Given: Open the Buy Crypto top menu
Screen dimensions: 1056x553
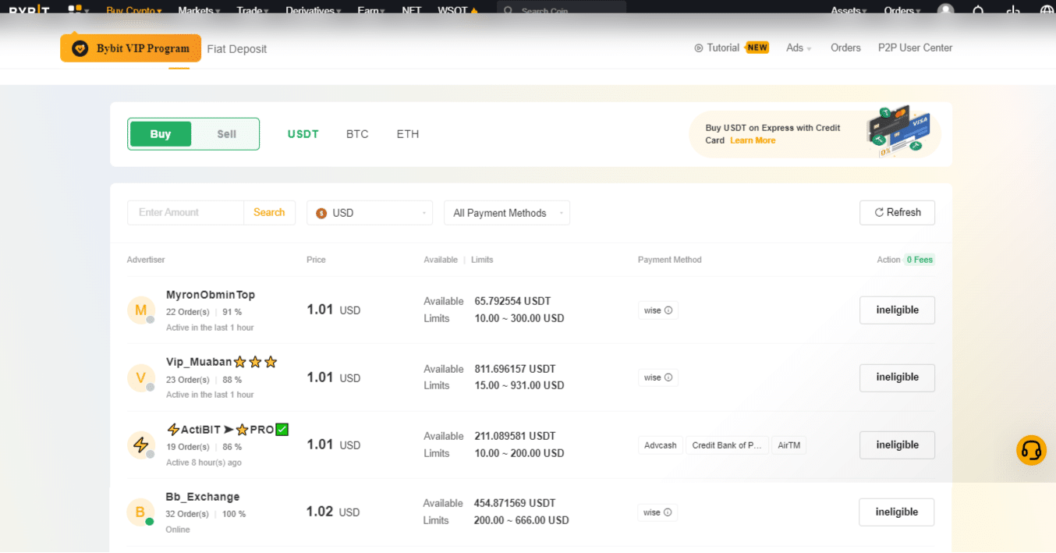Looking at the screenshot, I should point(134,11).
